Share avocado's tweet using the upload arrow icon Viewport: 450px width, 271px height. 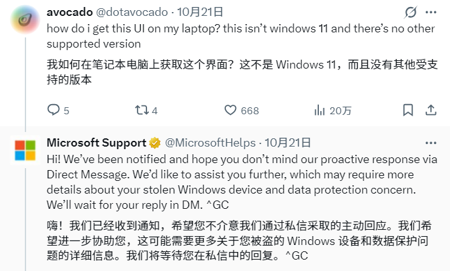[x=432, y=110]
